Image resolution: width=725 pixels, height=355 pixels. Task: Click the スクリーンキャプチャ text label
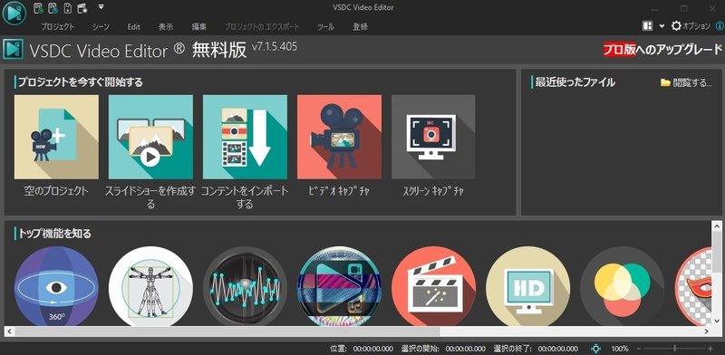click(433, 191)
